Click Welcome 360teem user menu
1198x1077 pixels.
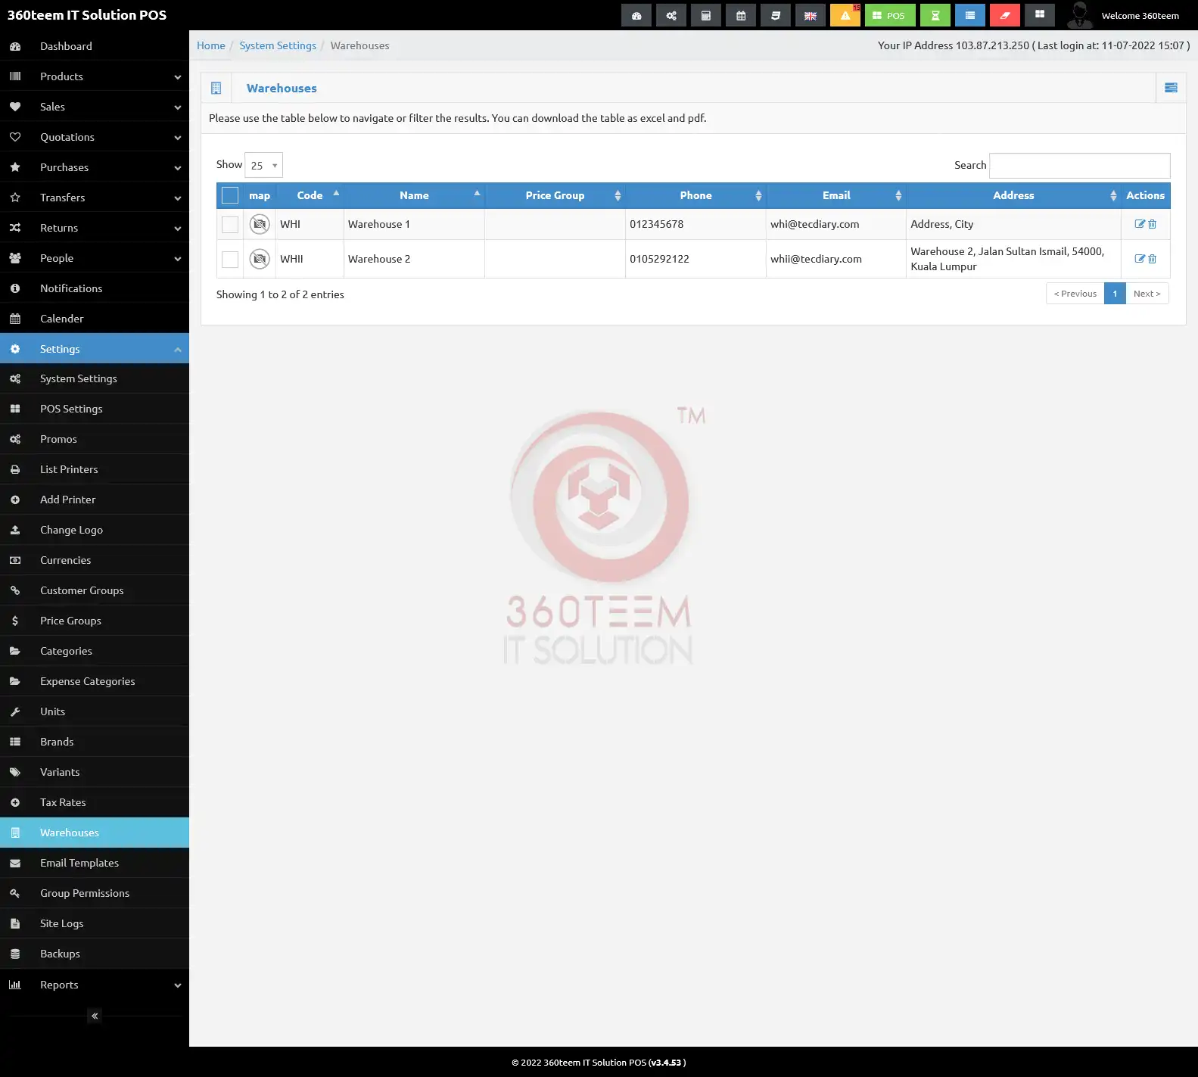point(1140,16)
